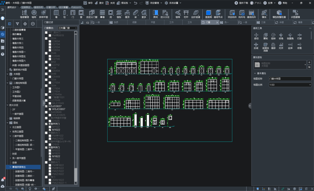Click the 复制 (copy) tool
The height and width of the screenshot is (191, 314).
(265, 36)
